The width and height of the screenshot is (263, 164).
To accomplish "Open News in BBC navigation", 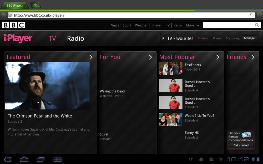I will pos(115,25).
